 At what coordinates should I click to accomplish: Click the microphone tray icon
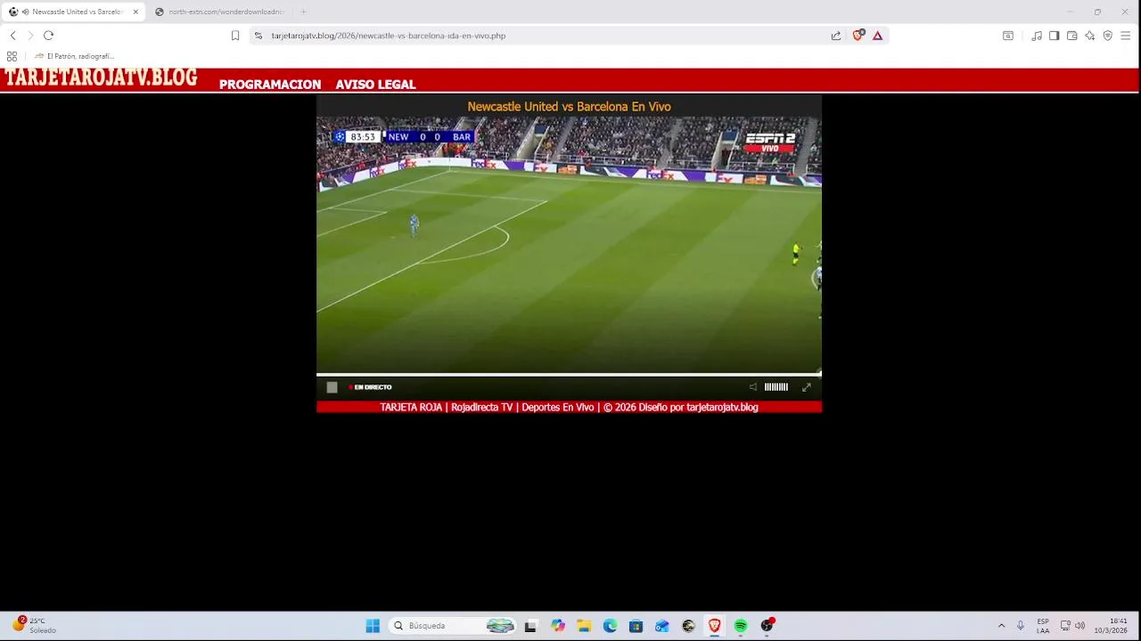pos(1021,626)
